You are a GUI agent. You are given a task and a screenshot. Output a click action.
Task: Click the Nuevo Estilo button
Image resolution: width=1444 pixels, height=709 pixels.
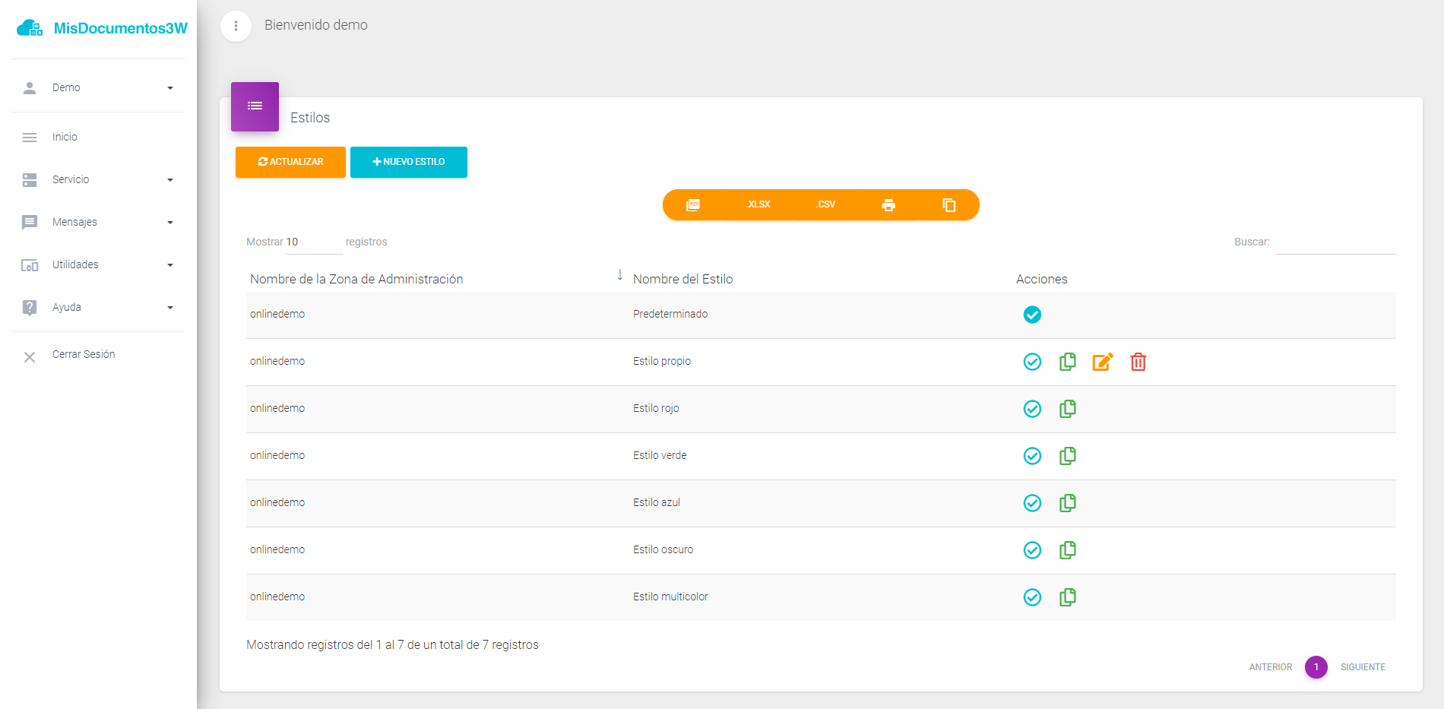point(408,162)
